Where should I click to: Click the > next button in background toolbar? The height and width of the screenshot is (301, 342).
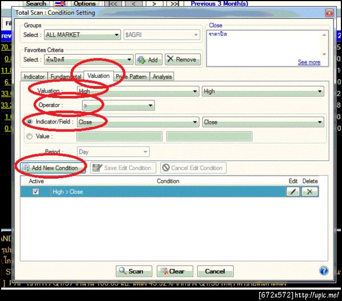(154, 3)
